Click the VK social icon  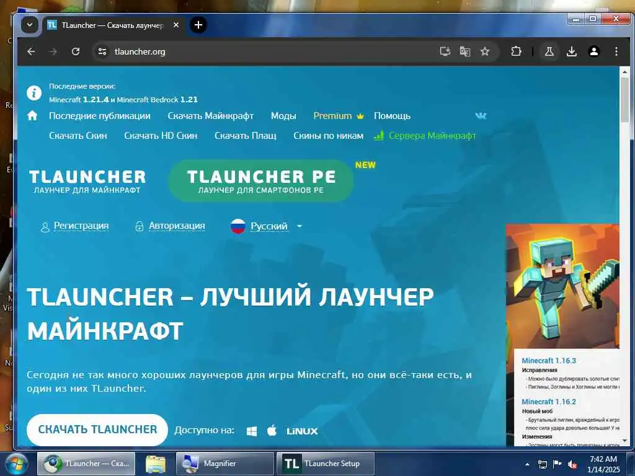(481, 116)
